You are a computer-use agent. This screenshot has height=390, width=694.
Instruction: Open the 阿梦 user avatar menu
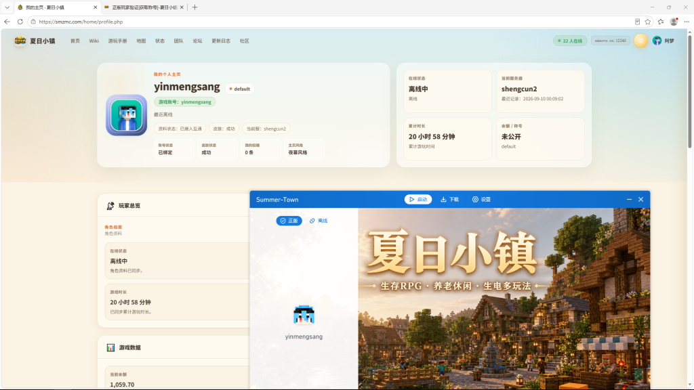(663, 41)
